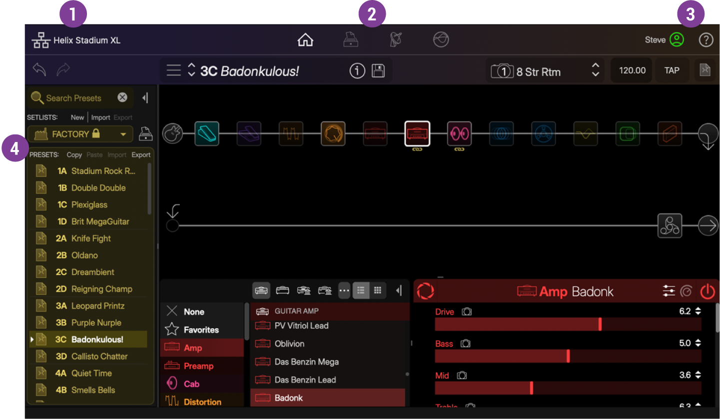720x419 pixels.
Task: Open preset info icon next to Badonkulous!
Action: click(357, 71)
